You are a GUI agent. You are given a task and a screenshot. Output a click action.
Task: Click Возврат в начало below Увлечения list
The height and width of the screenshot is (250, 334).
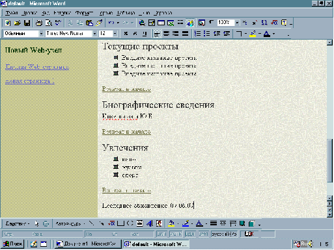pos(126,190)
